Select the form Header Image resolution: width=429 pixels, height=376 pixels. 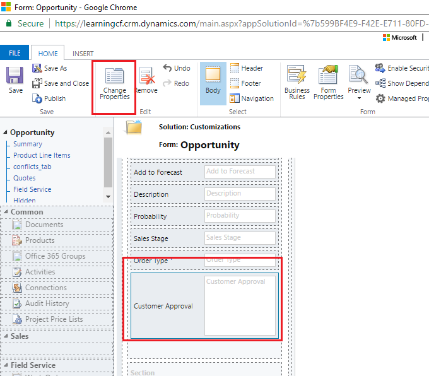click(246, 68)
